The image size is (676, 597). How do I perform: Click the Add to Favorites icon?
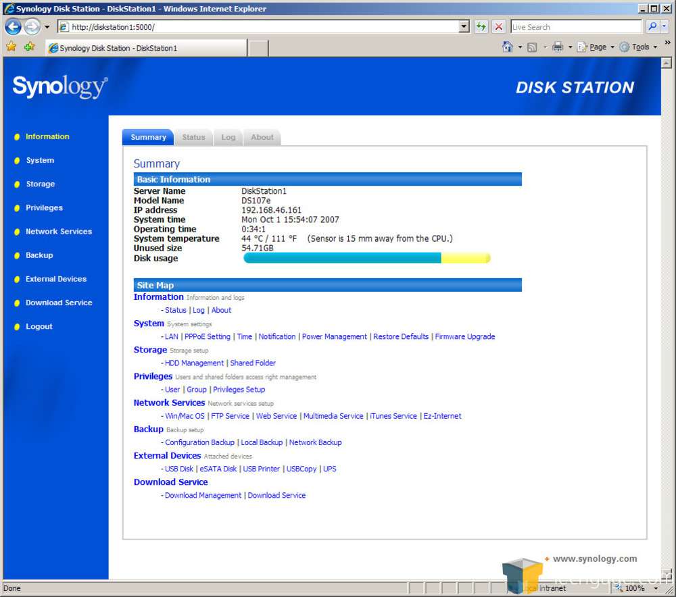(x=30, y=47)
